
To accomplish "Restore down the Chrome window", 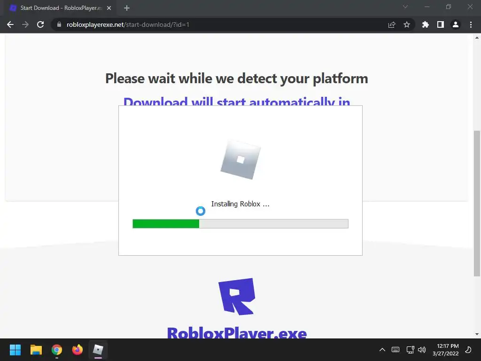I will [x=449, y=7].
